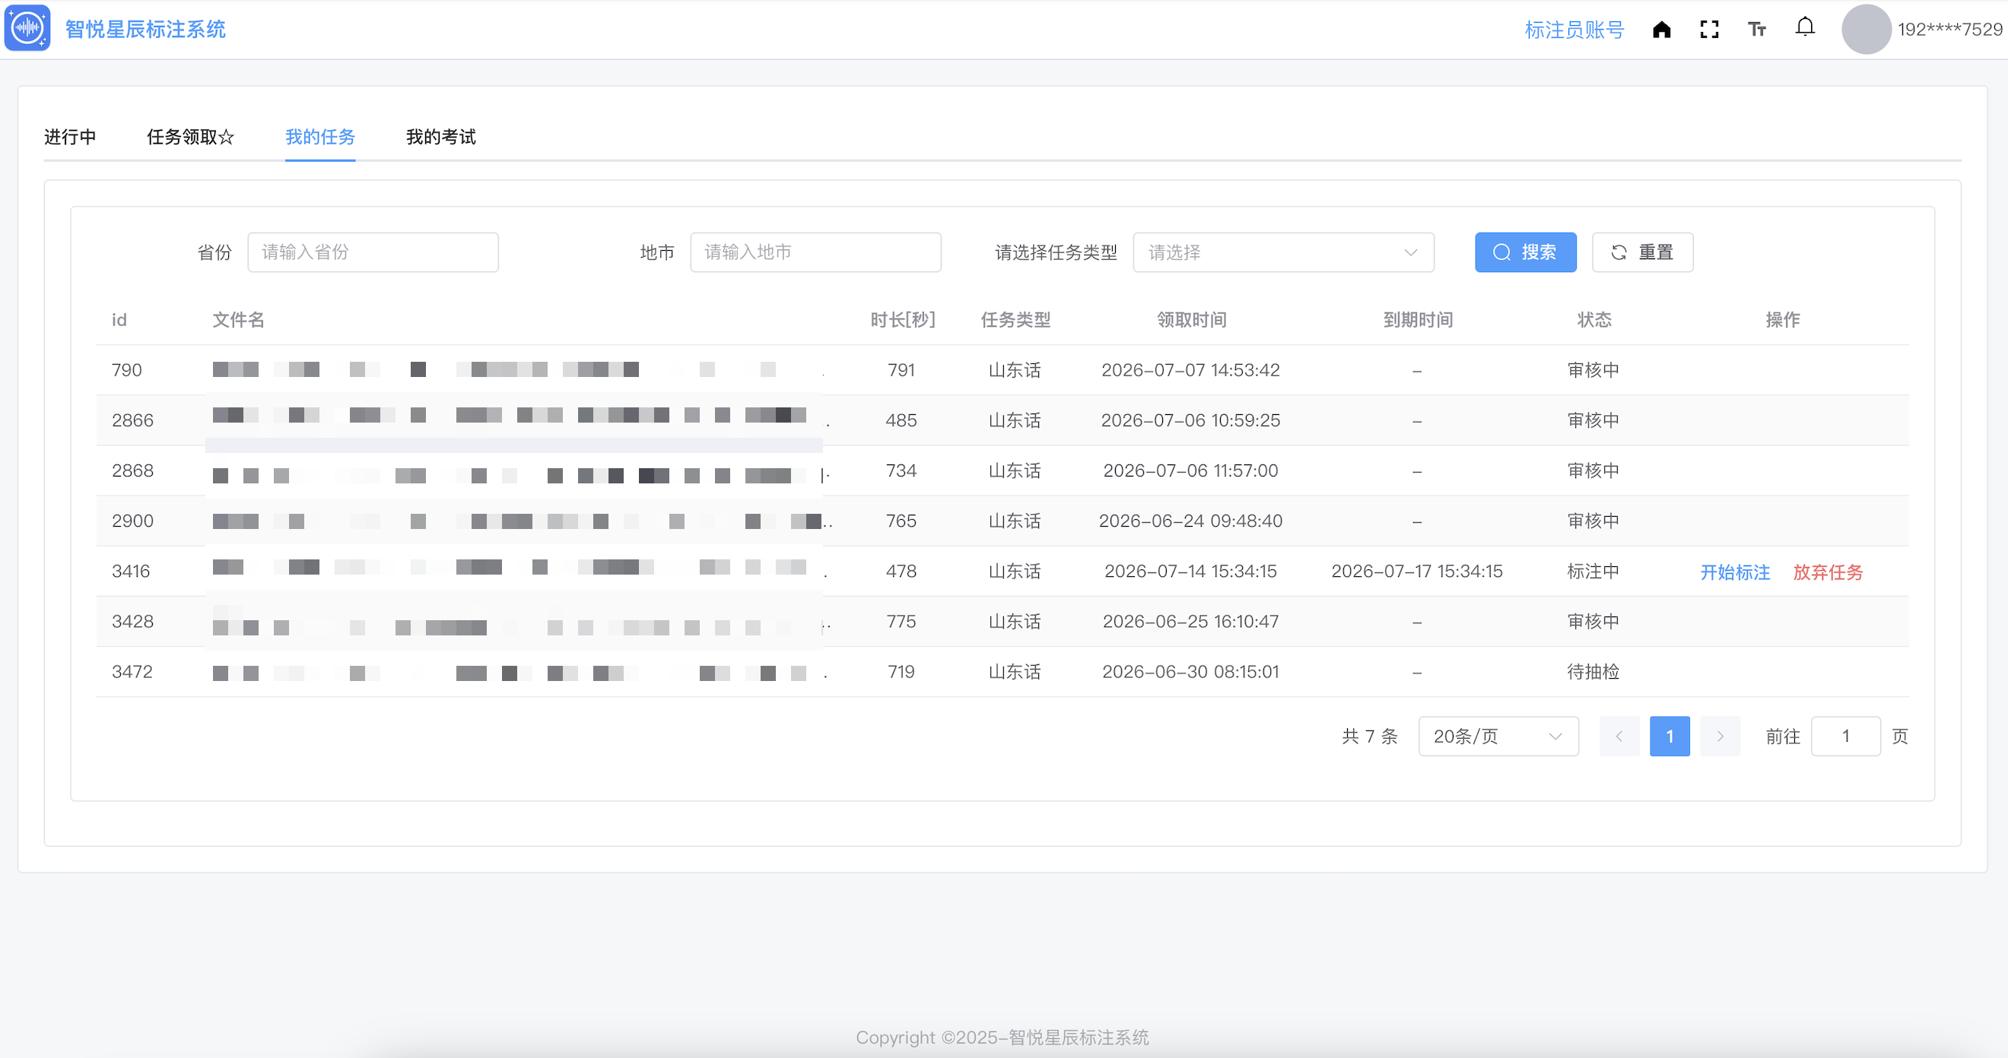Viewport: 2008px width, 1058px height.
Task: Click 领取时间 2026-06-25 16:10:47
Action: (1191, 622)
